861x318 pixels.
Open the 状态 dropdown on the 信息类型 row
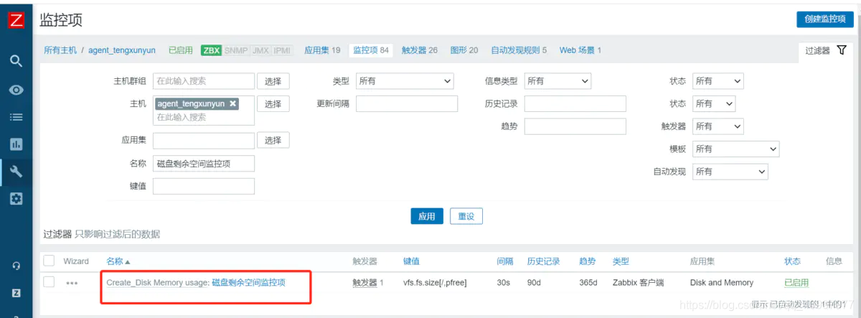tap(718, 81)
